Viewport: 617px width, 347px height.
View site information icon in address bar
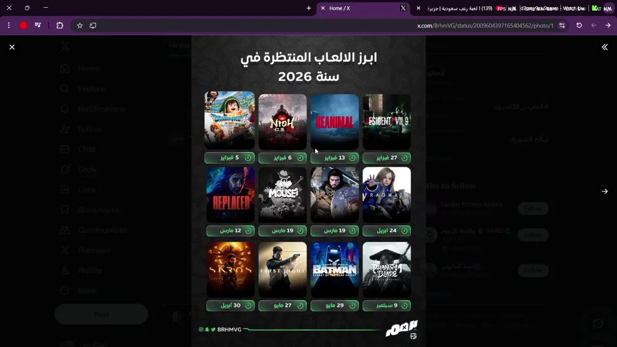(x=562, y=25)
